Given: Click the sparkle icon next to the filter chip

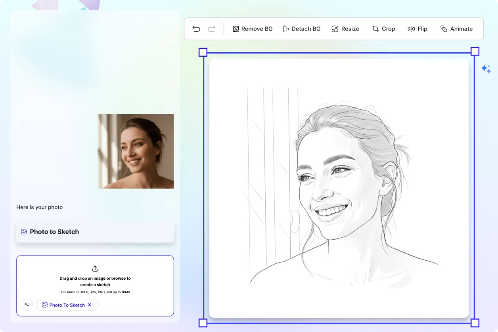Looking at the screenshot, I should (27, 305).
